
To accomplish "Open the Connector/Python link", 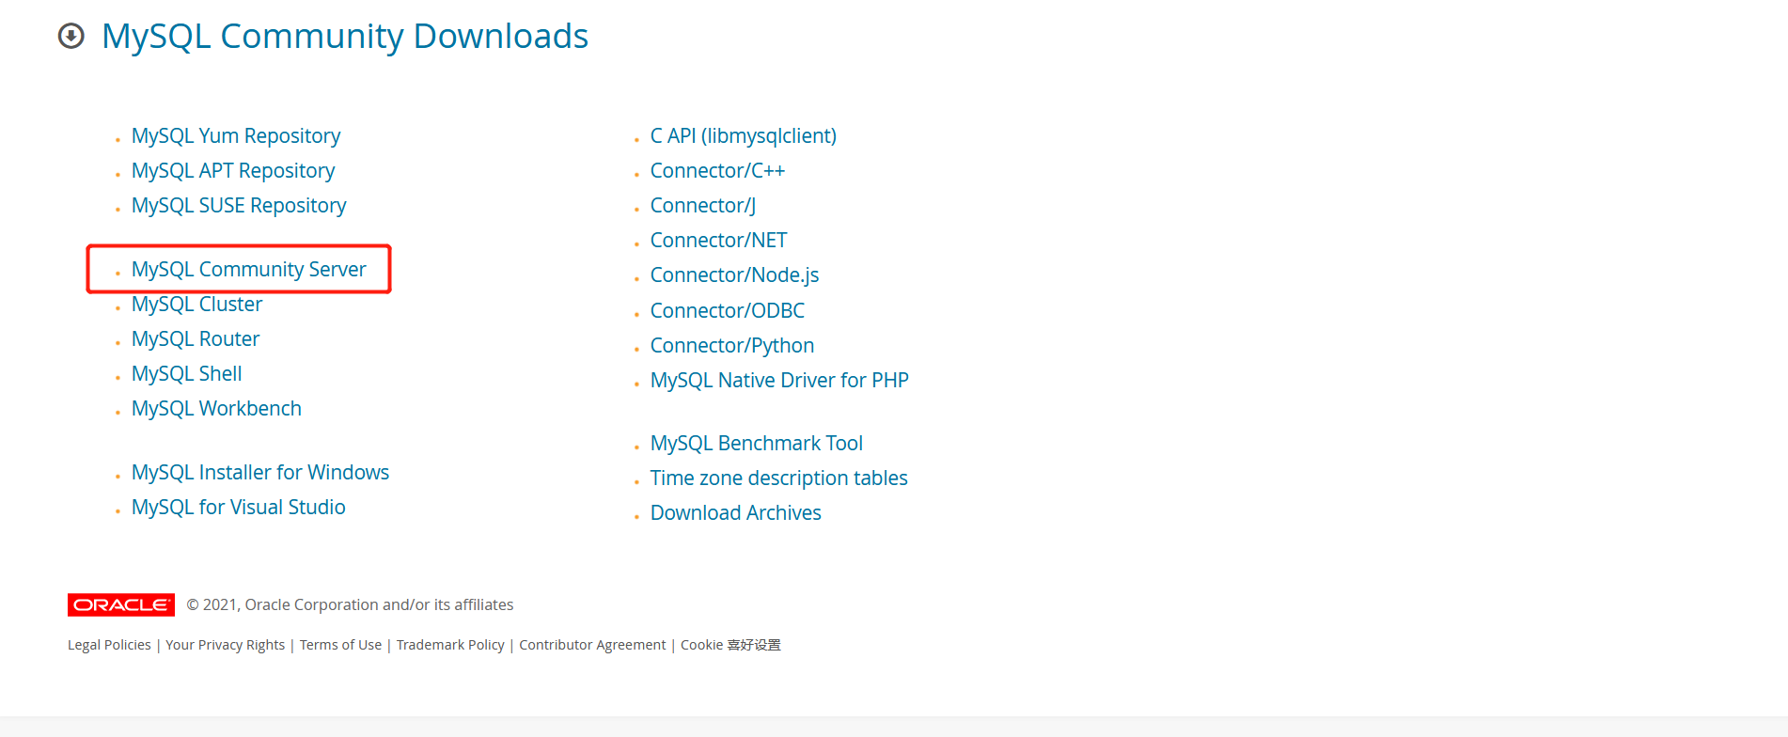I will [732, 346].
